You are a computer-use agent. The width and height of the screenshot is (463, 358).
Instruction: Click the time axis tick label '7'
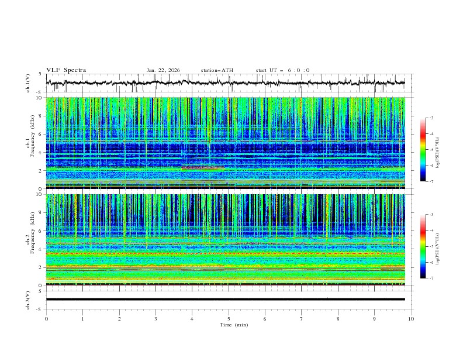[302, 319]
